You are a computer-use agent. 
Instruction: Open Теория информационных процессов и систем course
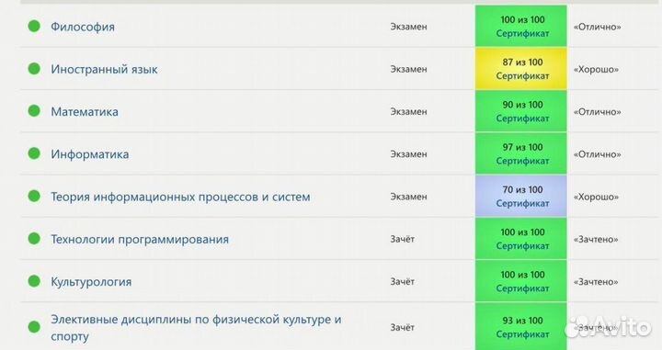click(x=181, y=197)
